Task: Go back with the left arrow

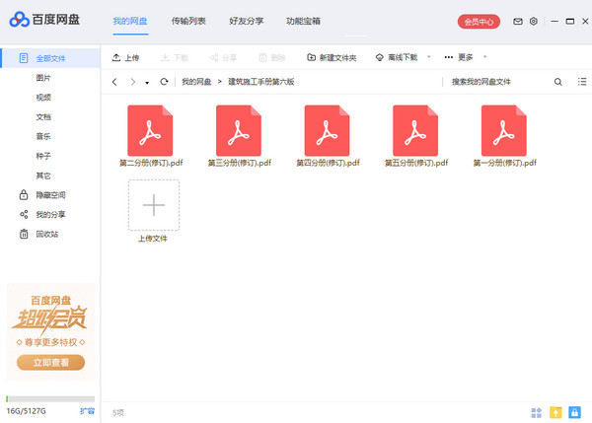Action: click(x=115, y=82)
